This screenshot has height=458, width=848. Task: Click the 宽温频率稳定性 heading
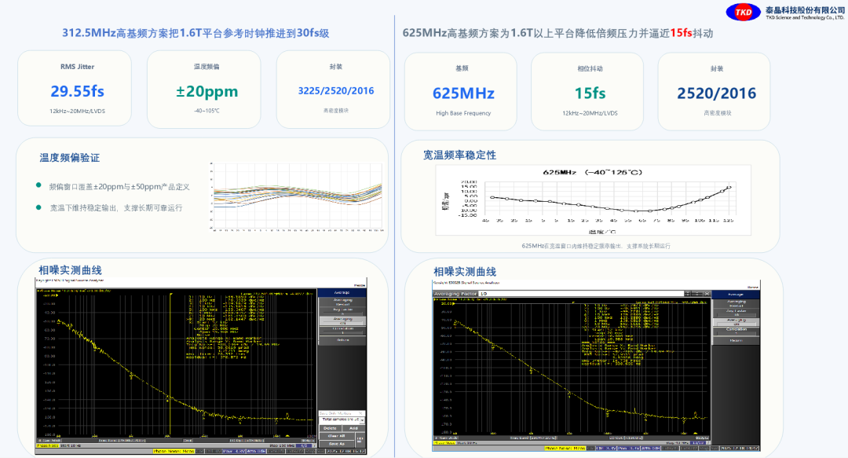[459, 155]
